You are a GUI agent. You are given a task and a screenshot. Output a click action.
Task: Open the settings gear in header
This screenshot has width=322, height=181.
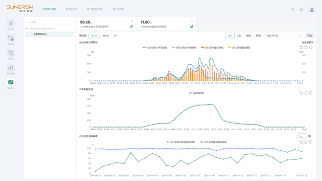coord(301,10)
